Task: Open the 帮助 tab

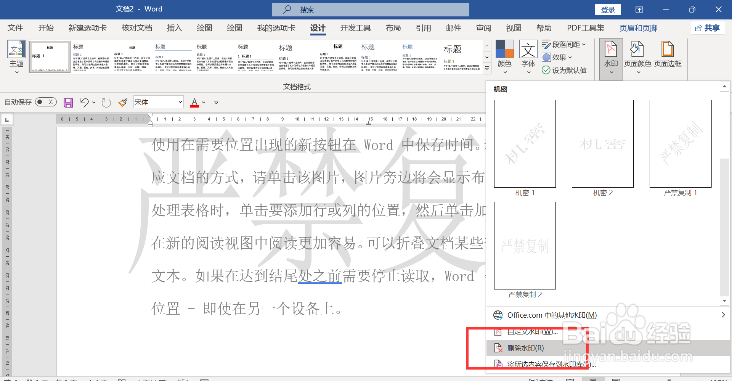Action: [x=544, y=28]
